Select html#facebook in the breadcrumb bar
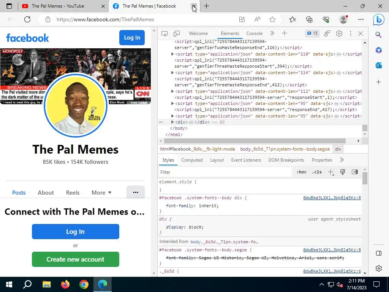The width and height of the screenshot is (389, 292). tap(198, 149)
